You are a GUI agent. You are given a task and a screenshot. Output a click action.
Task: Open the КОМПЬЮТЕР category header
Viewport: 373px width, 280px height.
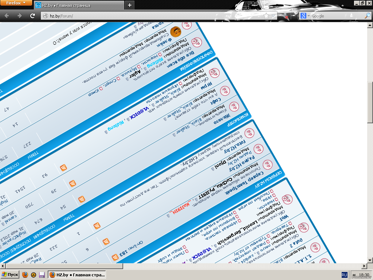[238, 120]
